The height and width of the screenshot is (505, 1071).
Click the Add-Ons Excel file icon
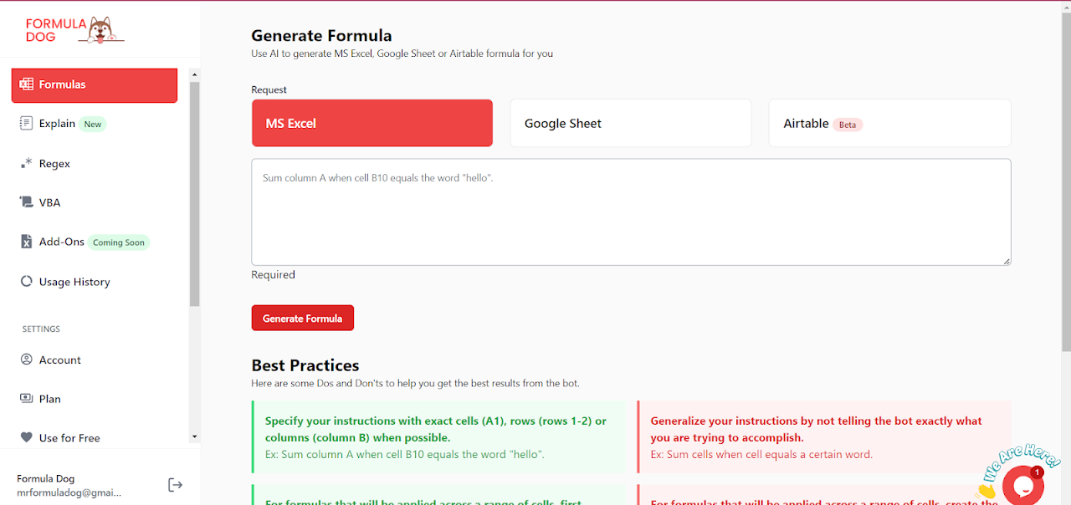click(x=27, y=242)
